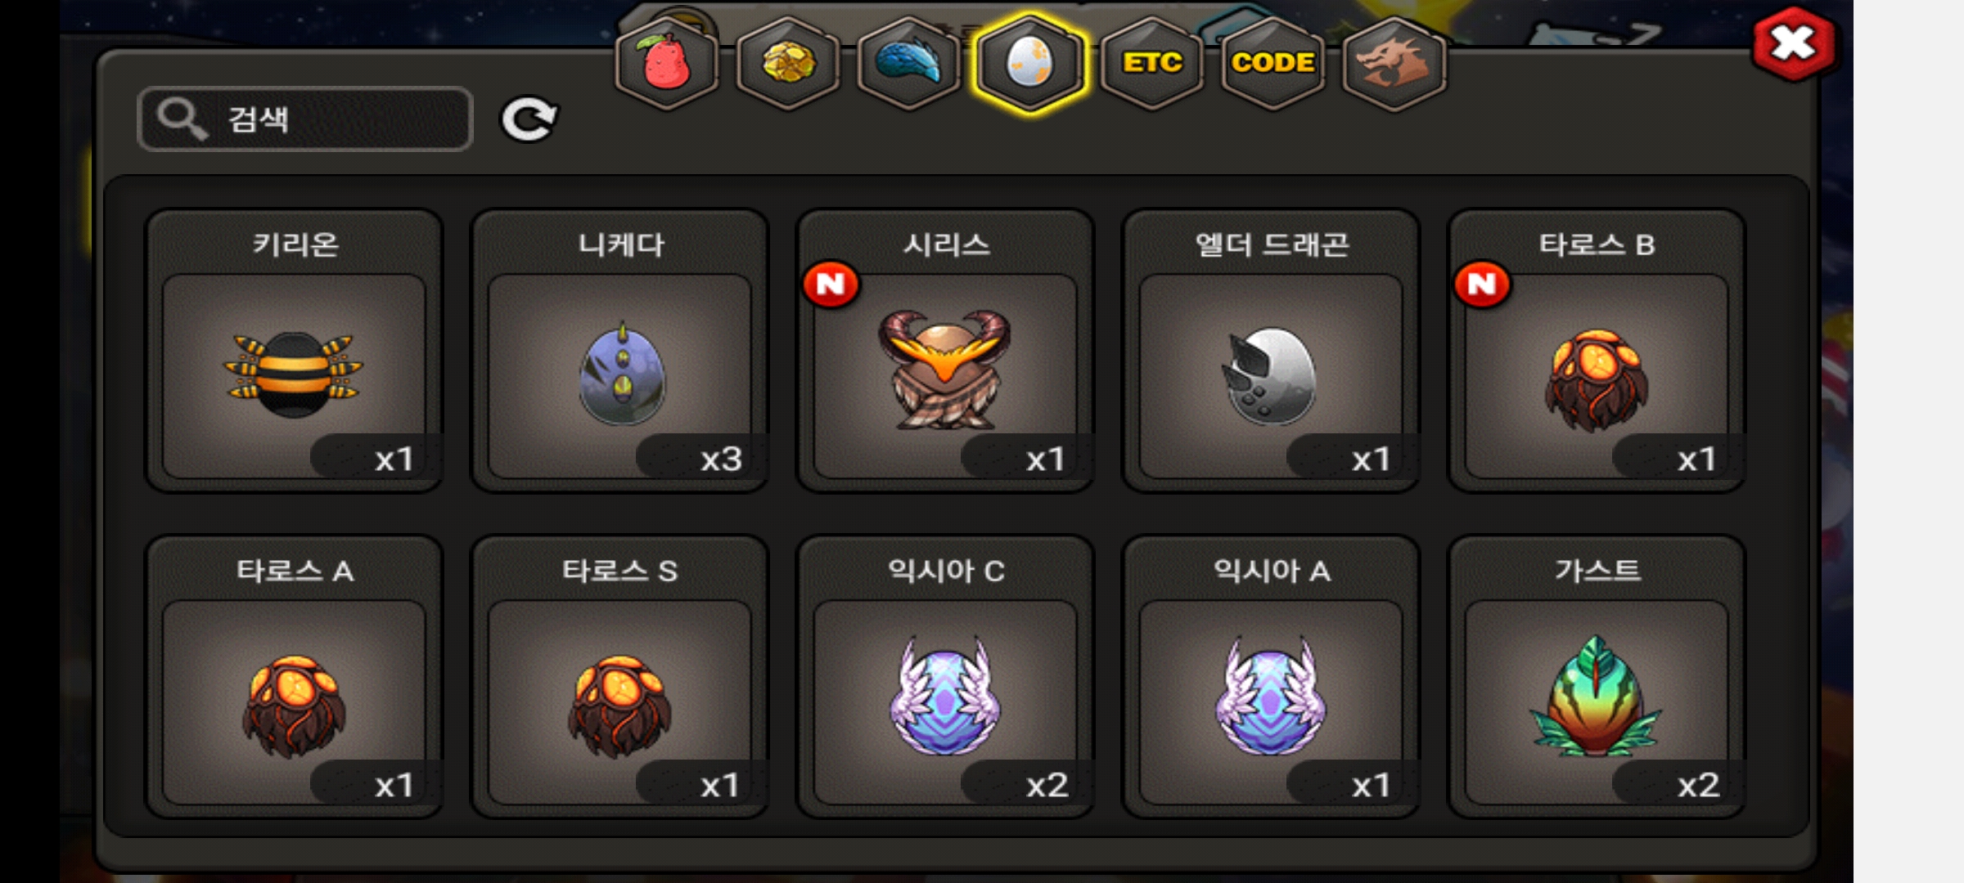Select the 가스트 leafy egg
1964x883 pixels.
[x=1597, y=678]
